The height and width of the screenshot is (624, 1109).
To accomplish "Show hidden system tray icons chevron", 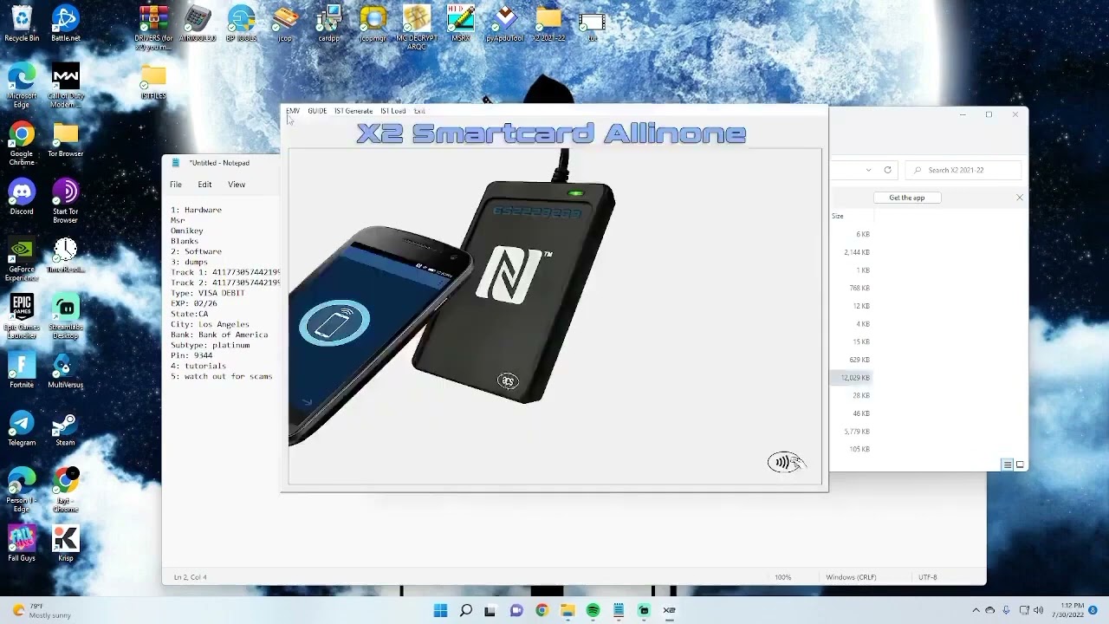I will [x=976, y=610].
